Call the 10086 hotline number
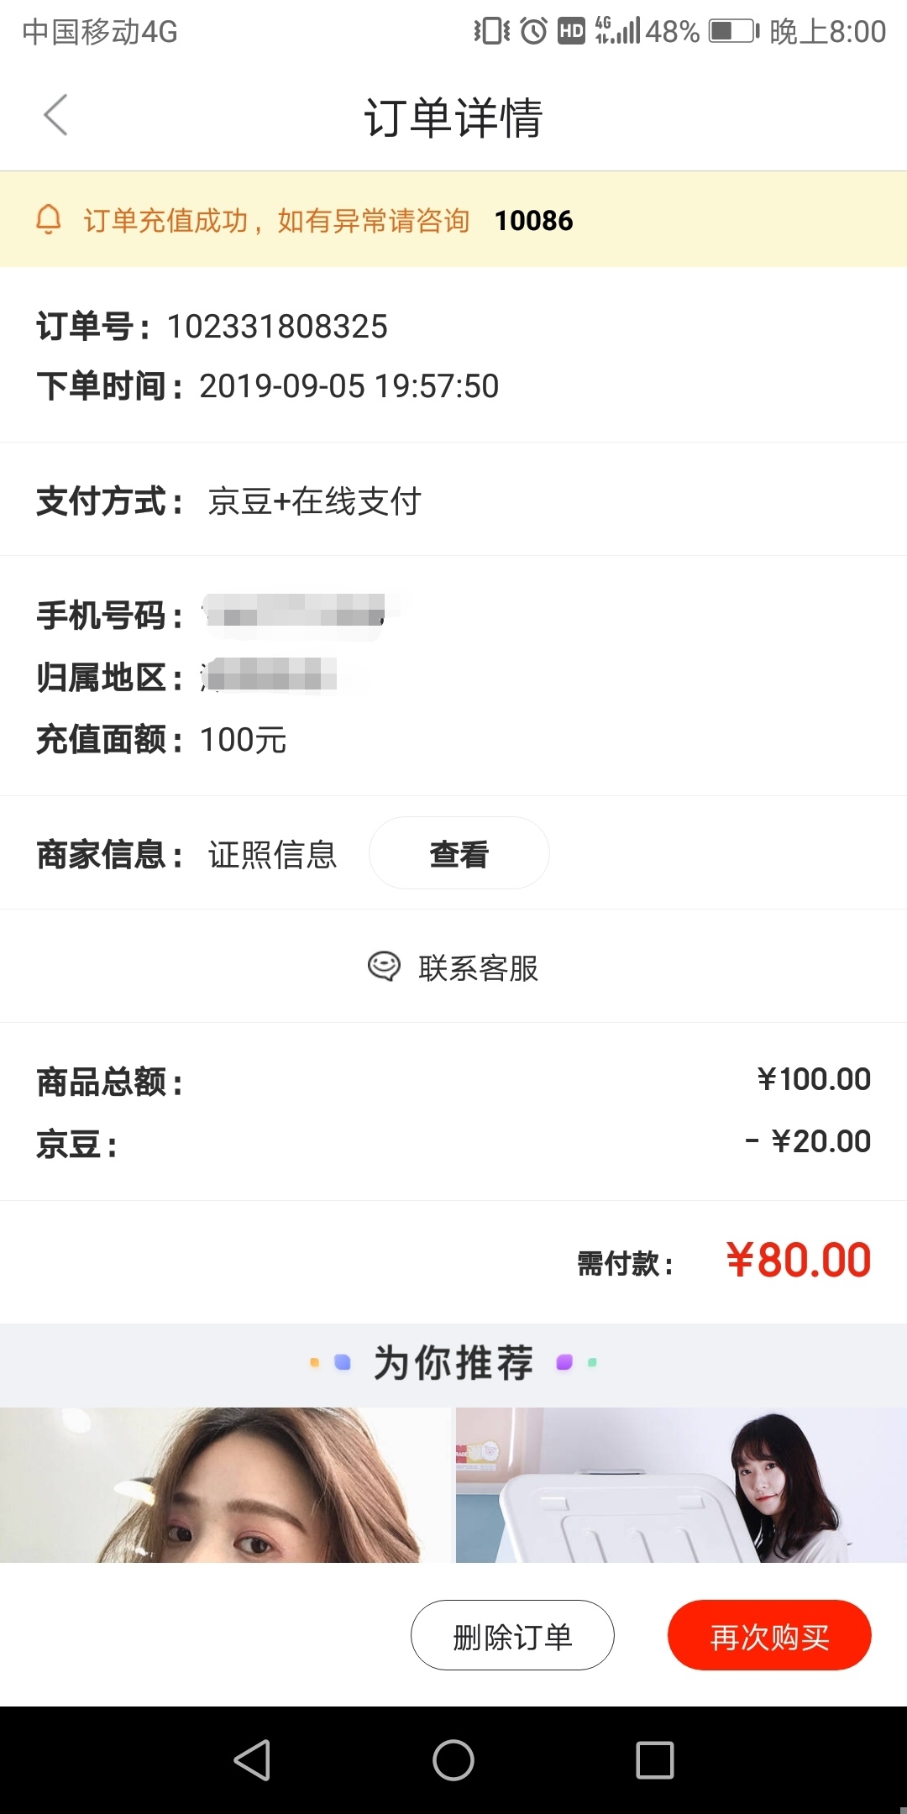This screenshot has height=1814, width=907. click(x=533, y=221)
